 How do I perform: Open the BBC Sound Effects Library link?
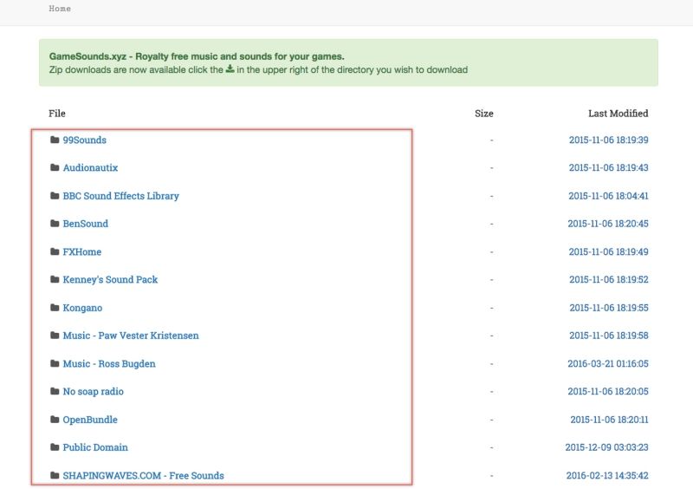point(120,196)
